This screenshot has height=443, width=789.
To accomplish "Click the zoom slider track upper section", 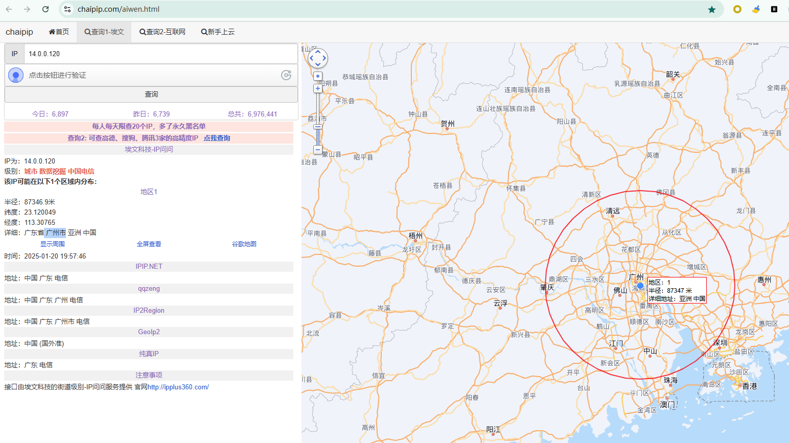I will (x=318, y=108).
